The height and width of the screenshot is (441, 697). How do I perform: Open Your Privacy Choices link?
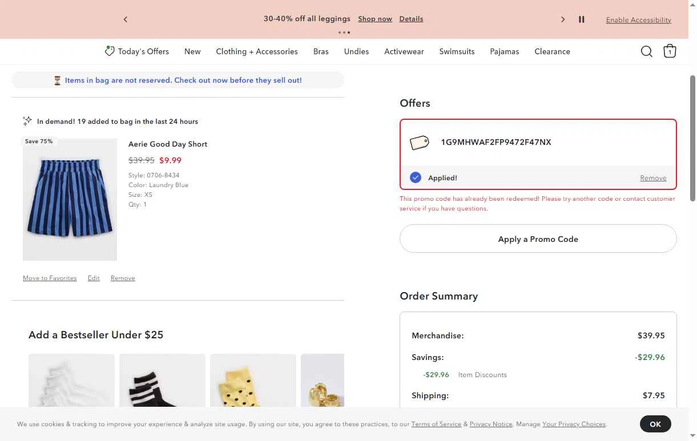pos(574,424)
